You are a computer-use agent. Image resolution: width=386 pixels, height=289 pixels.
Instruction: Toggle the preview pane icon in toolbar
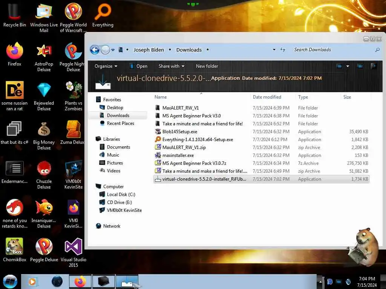360,66
